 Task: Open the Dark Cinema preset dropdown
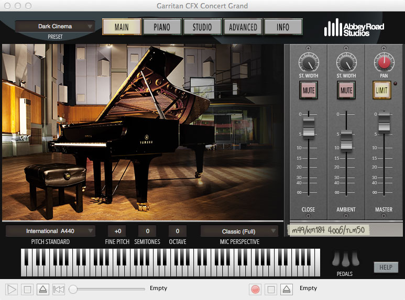[55, 26]
